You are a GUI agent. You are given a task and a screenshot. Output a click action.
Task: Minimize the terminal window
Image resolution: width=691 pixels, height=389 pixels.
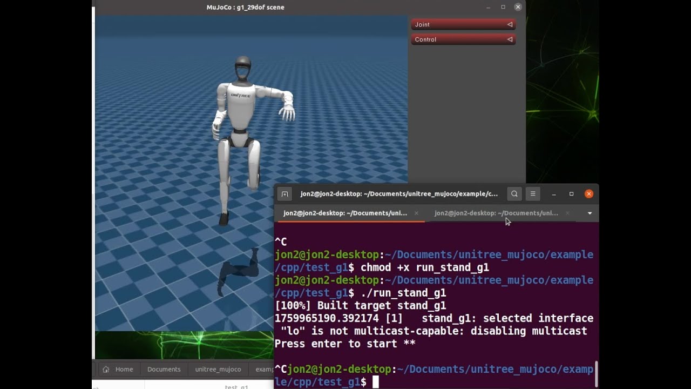tap(554, 194)
